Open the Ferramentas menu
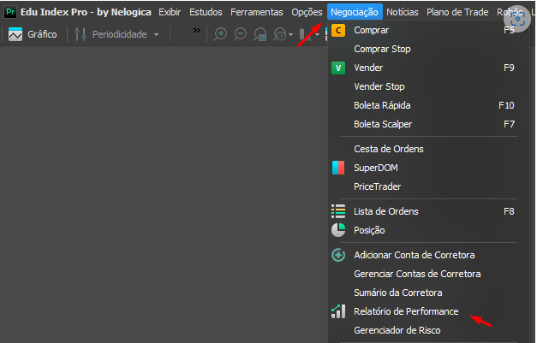The image size is (537, 343). [257, 12]
